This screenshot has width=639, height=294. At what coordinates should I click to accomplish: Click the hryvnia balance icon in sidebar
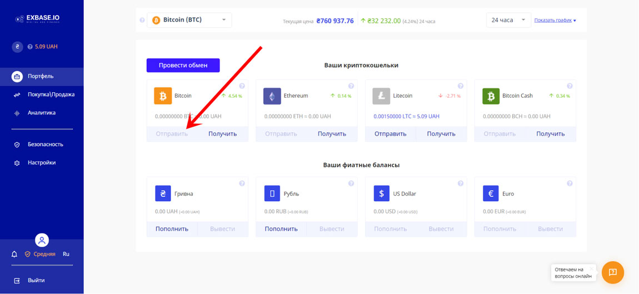(x=17, y=47)
